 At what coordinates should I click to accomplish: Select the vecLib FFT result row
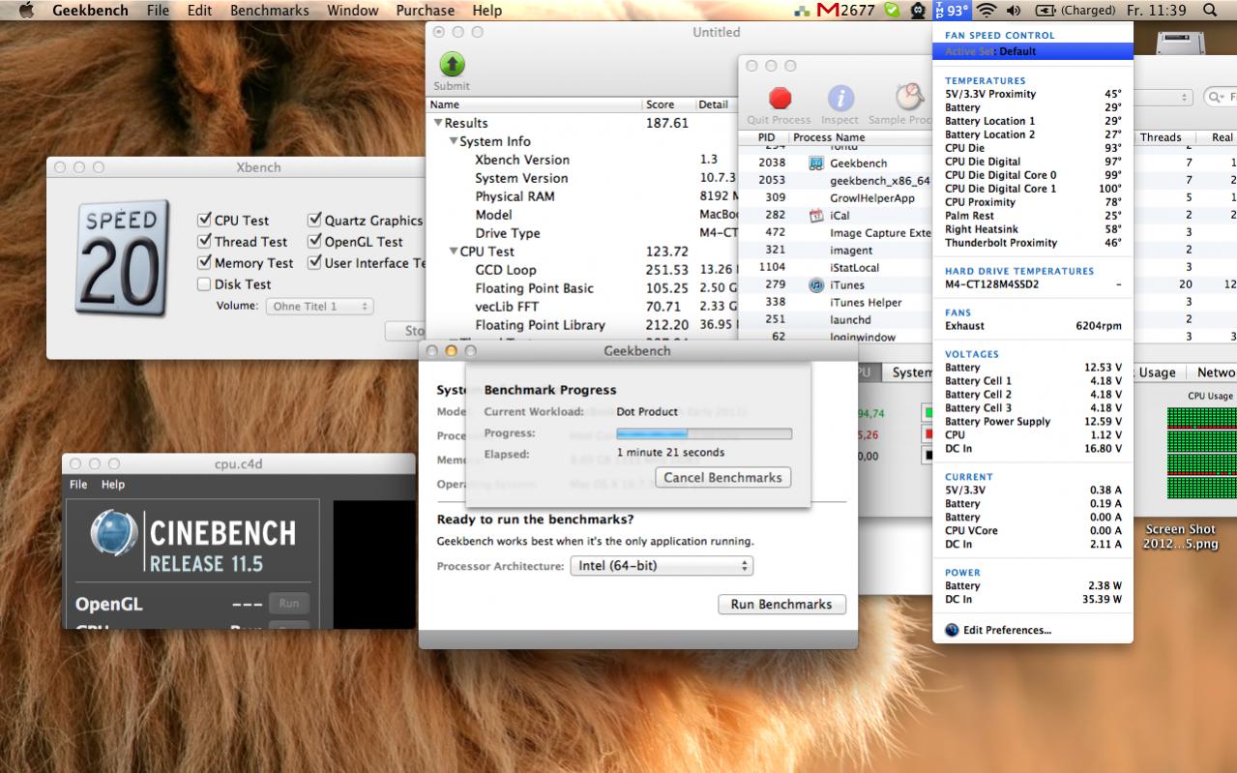click(x=582, y=307)
